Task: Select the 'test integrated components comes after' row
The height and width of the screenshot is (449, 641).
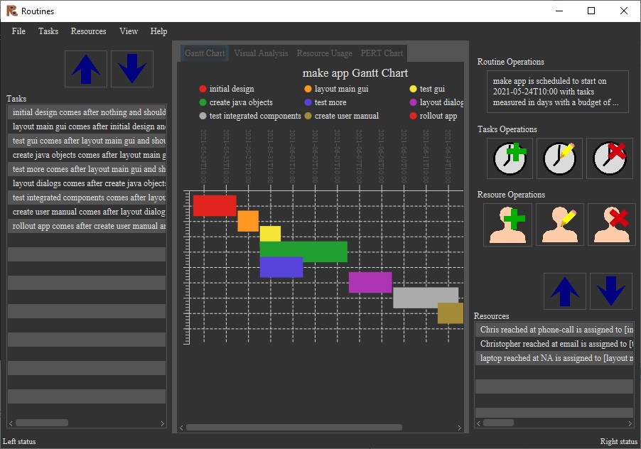Action: click(87, 198)
